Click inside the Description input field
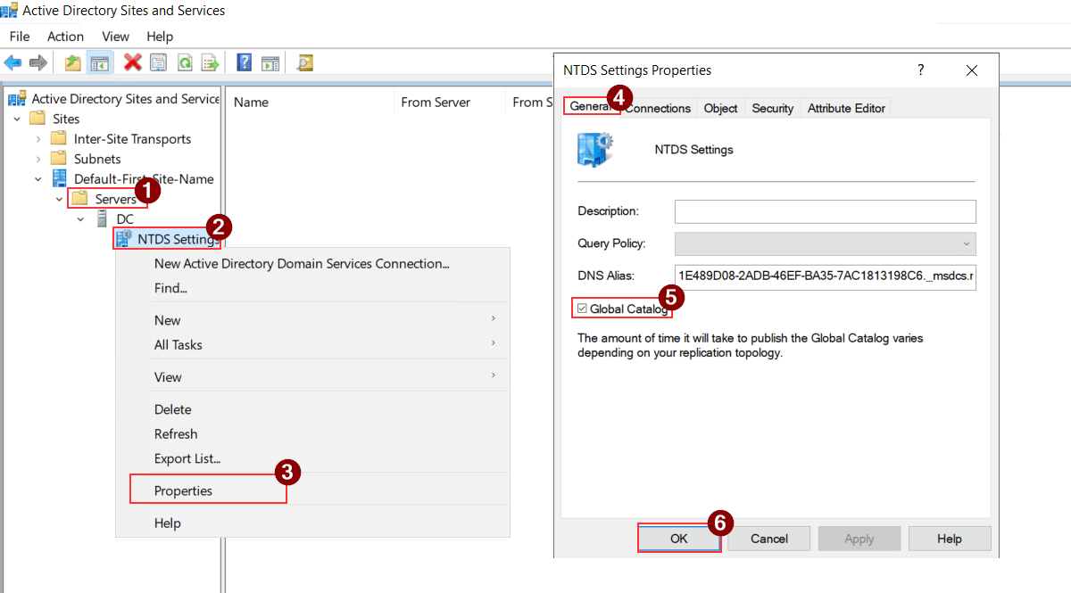The width and height of the screenshot is (1071, 593). tap(825, 211)
